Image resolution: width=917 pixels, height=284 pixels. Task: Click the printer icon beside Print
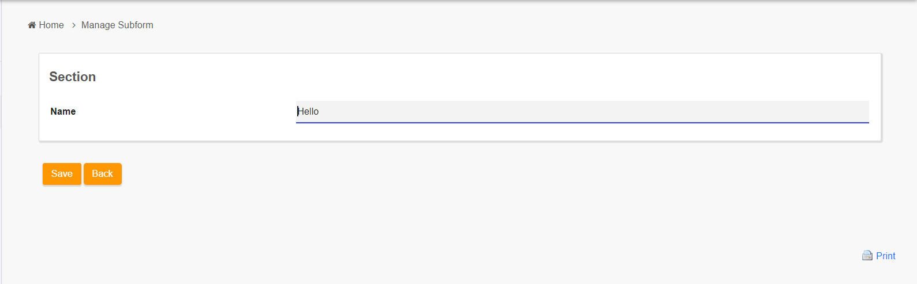pos(867,256)
